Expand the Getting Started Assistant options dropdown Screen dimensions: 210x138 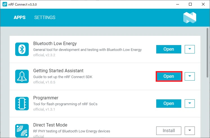190,76
